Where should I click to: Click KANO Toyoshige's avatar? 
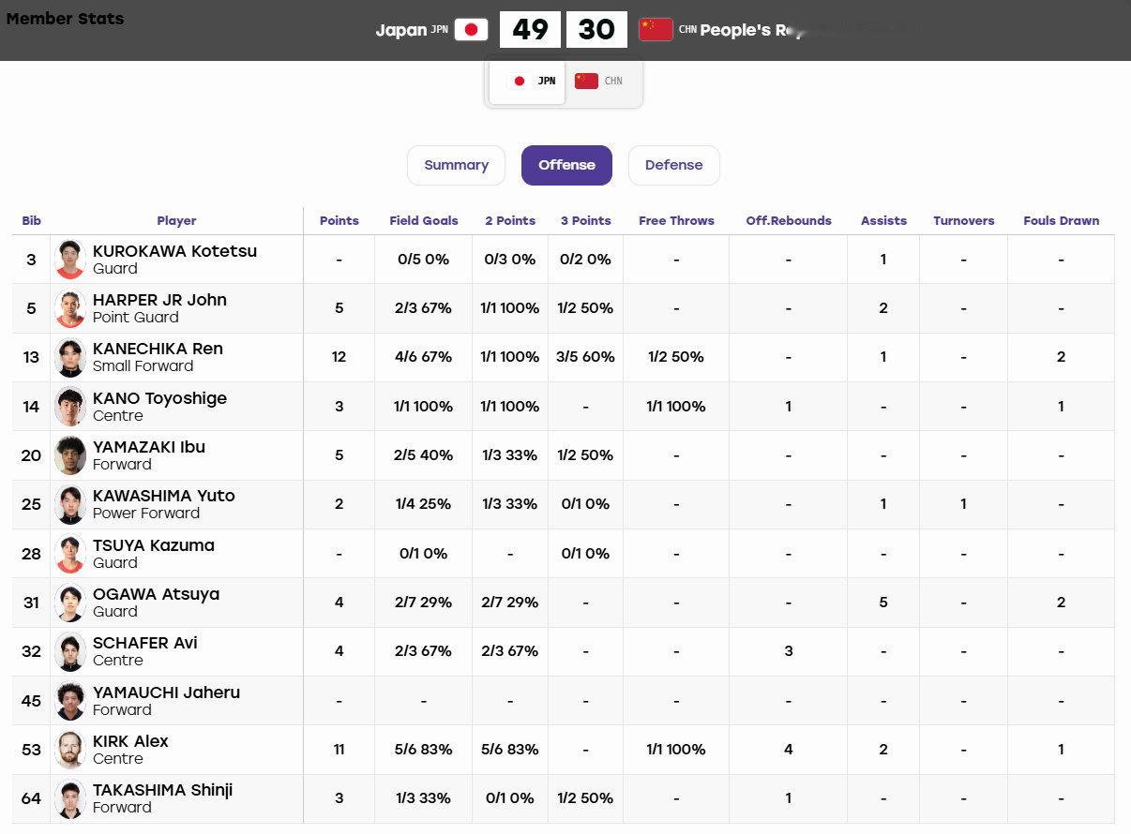click(x=70, y=407)
